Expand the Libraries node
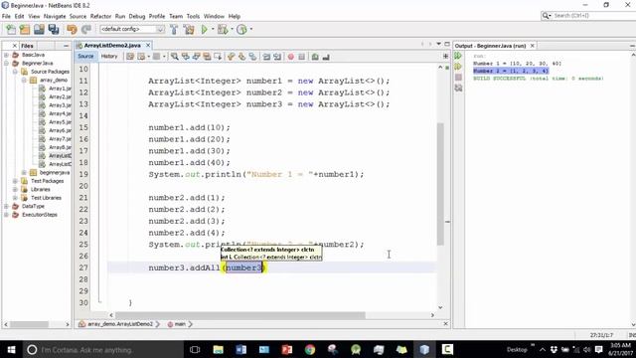 (x=15, y=190)
